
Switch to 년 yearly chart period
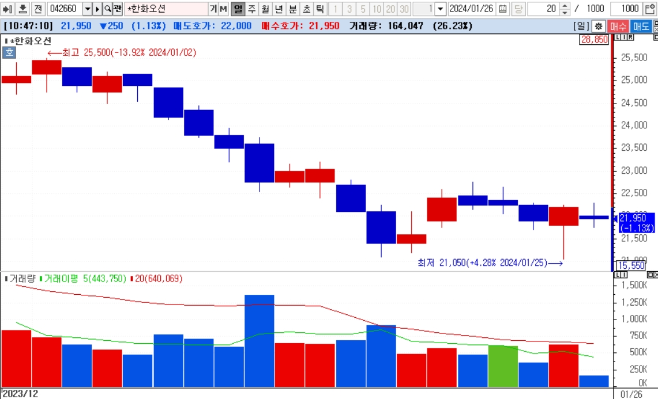pyautogui.click(x=279, y=9)
